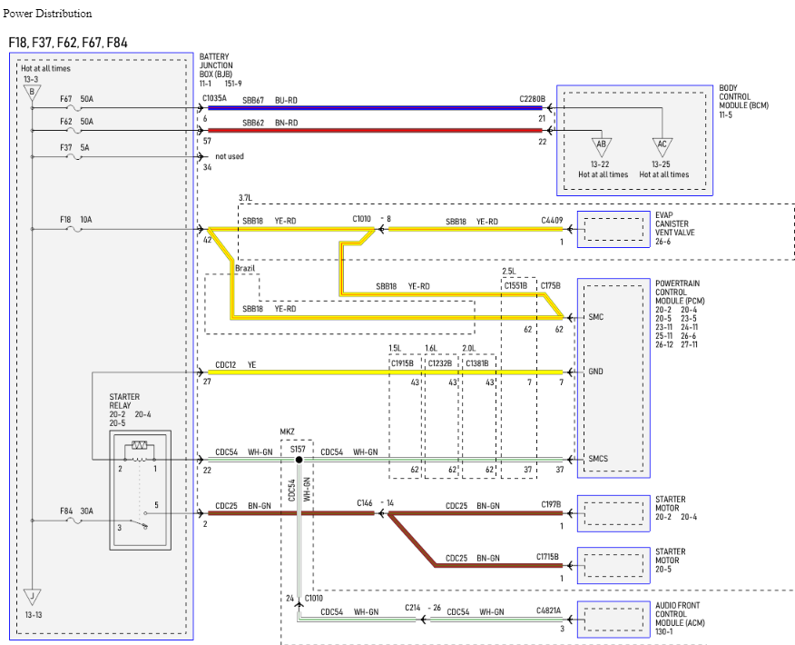Screen dimensions: 795x645
Task: Click the F18 10A fuse symbol
Action: point(74,229)
